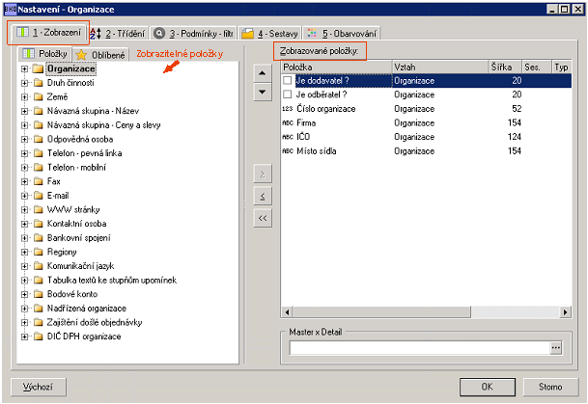The height and width of the screenshot is (404, 588).
Task: Expand the Odpovědná osoba tree node
Action: (x=24, y=139)
